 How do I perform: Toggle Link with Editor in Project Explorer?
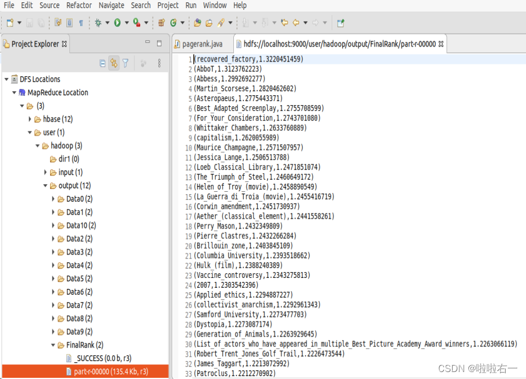[x=114, y=63]
